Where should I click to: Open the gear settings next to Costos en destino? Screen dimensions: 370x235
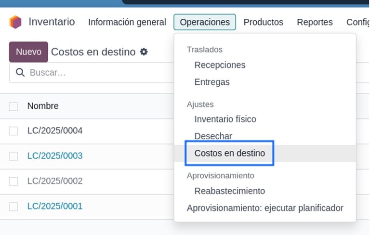(144, 52)
